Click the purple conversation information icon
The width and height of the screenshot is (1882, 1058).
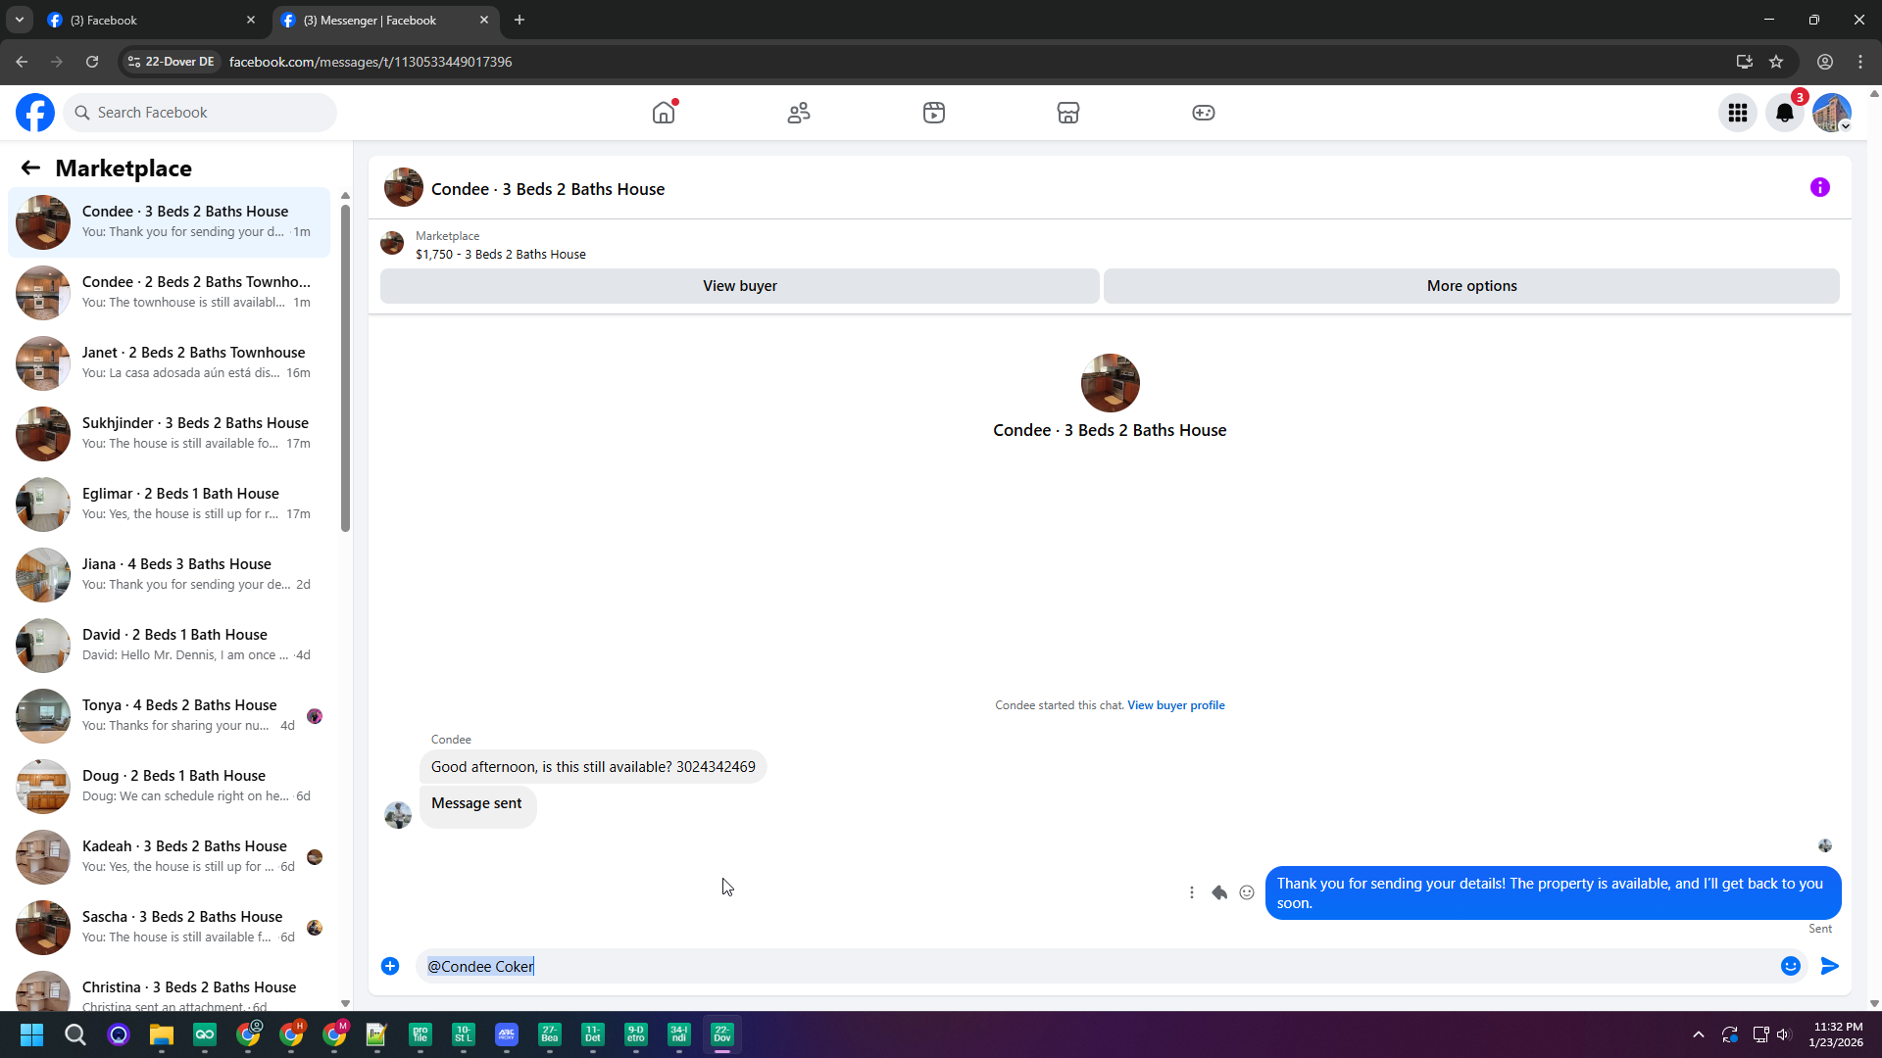(1820, 187)
